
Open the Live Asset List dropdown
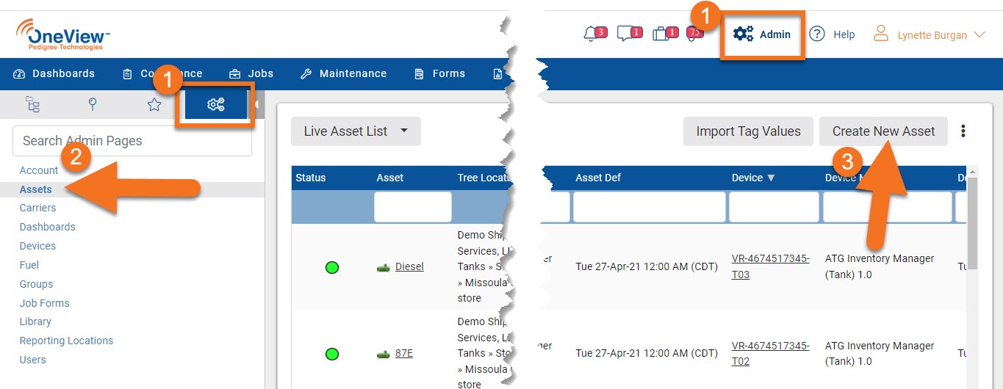pyautogui.click(x=356, y=131)
